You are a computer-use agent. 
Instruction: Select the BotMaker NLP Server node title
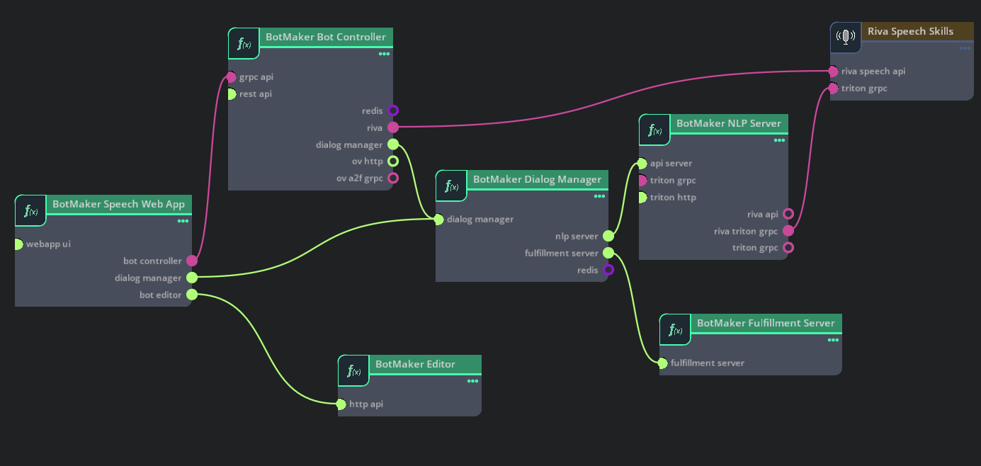[x=729, y=123]
